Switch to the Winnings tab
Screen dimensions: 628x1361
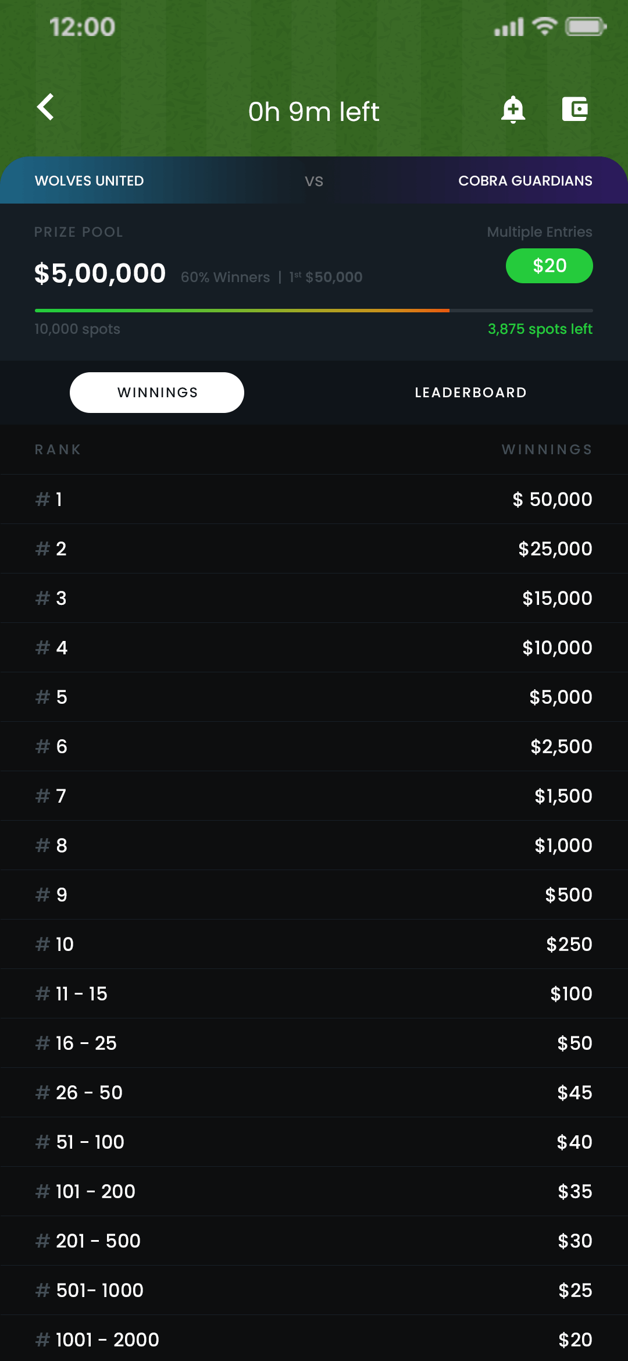pos(157,393)
